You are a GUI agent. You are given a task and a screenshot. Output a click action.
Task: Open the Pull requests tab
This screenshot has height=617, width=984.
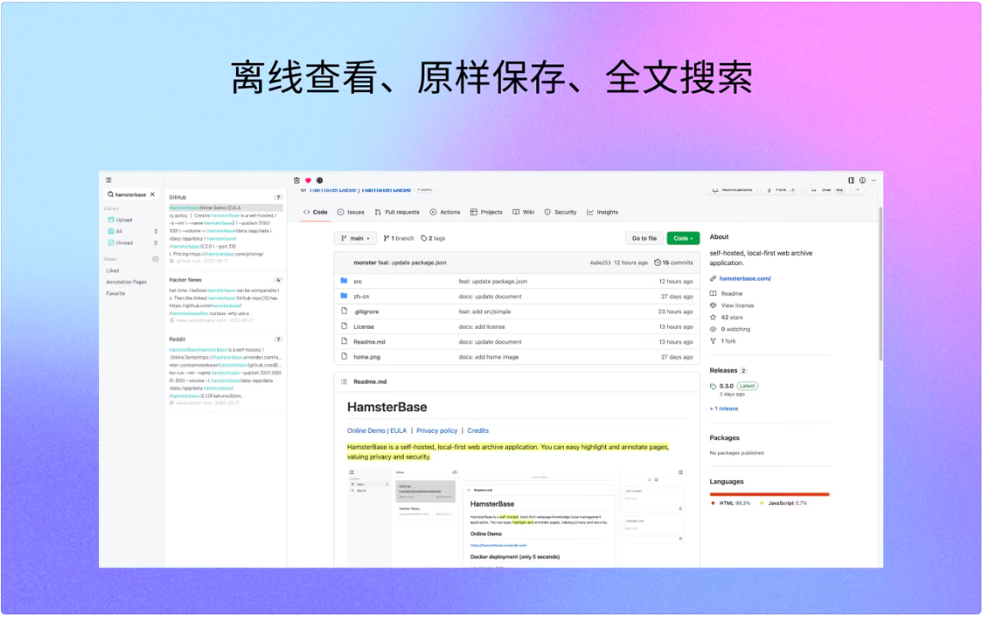(397, 213)
